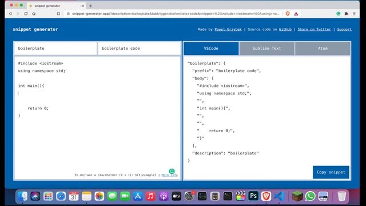Screen dimensions: 366x206
Task: Open Photoshop from the dock
Action: coord(253,196)
